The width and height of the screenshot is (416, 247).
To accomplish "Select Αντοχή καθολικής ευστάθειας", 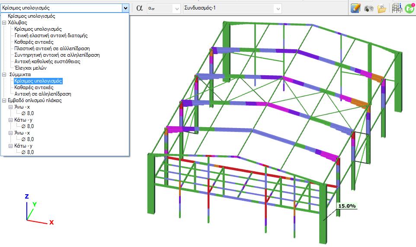I will coord(47,61).
